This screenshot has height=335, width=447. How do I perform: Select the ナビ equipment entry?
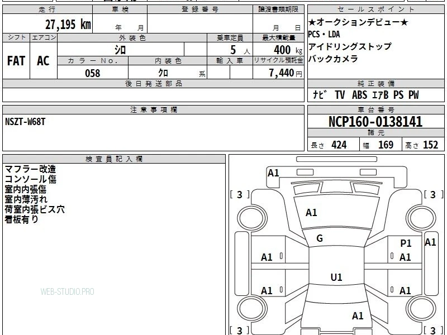pos(319,95)
